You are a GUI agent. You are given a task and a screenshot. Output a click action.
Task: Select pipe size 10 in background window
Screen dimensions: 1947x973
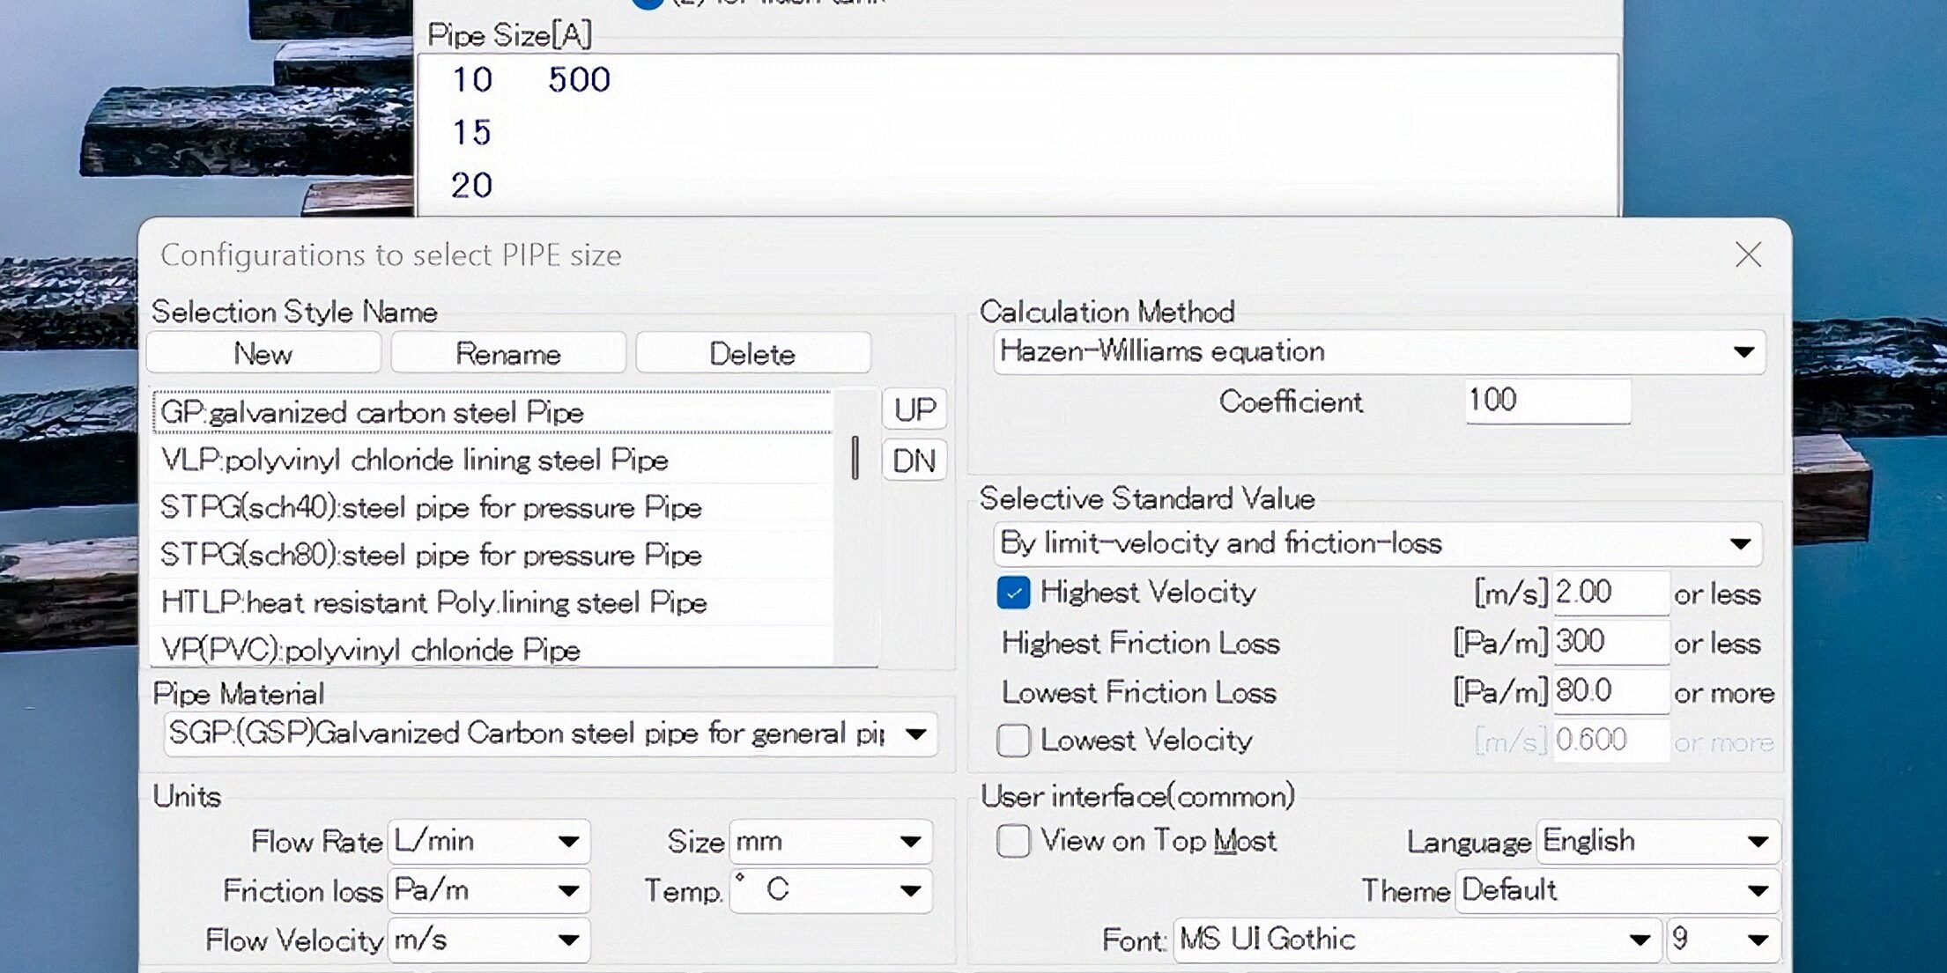472,80
